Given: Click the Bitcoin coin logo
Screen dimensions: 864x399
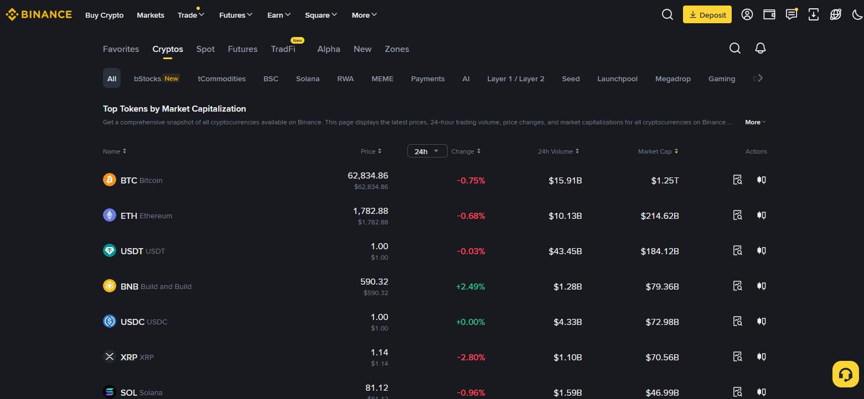Looking at the screenshot, I should [x=110, y=180].
